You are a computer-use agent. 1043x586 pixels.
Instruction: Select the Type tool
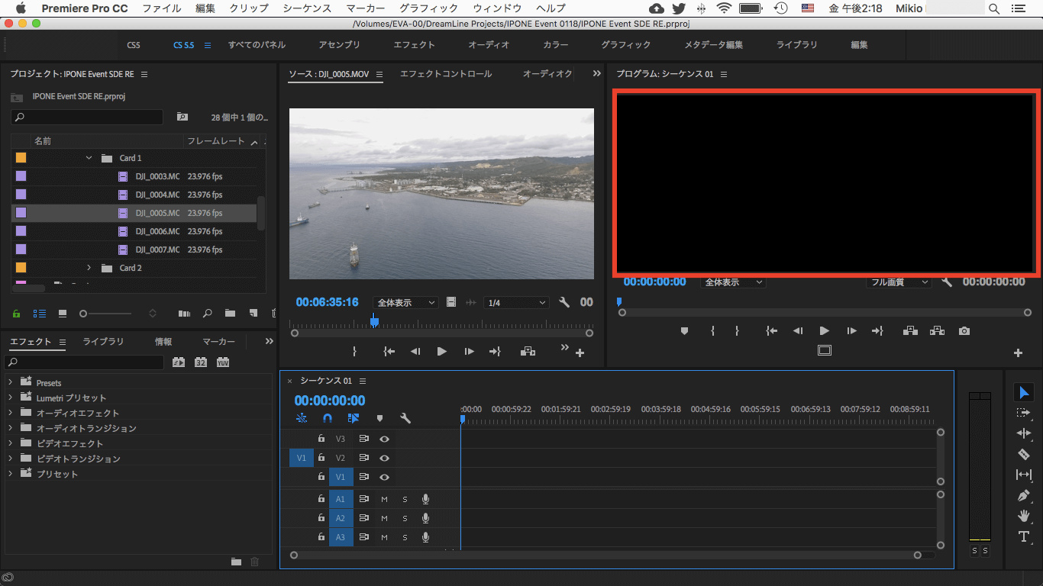click(1024, 536)
